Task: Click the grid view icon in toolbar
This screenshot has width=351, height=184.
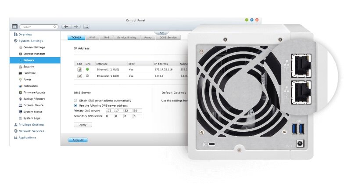Action: pos(86,26)
